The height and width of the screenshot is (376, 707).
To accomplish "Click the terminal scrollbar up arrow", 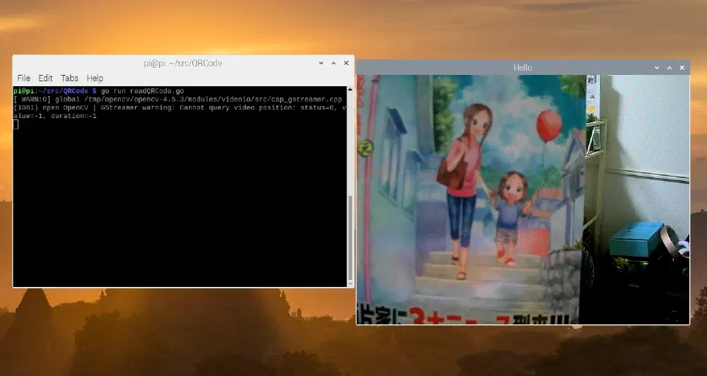I will click(x=351, y=90).
